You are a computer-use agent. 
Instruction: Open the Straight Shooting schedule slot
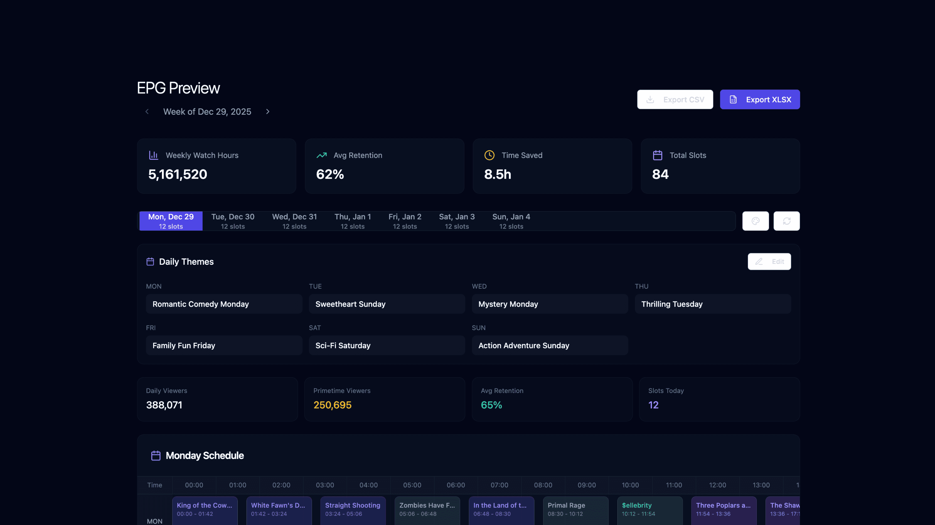(353, 509)
